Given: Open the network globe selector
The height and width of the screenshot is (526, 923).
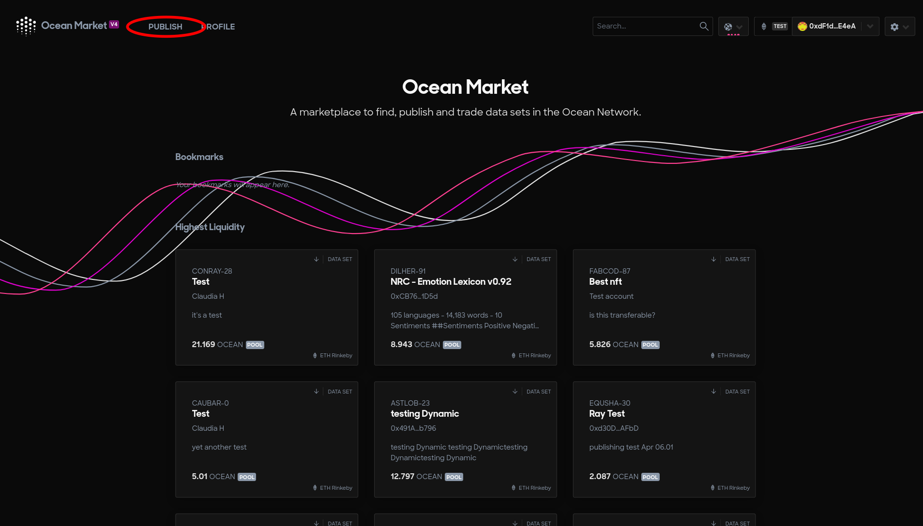Looking at the screenshot, I should tap(733, 27).
